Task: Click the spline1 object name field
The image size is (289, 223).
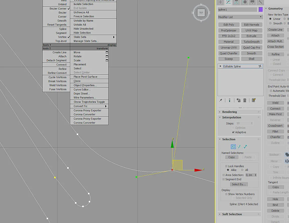Action: (237, 10)
